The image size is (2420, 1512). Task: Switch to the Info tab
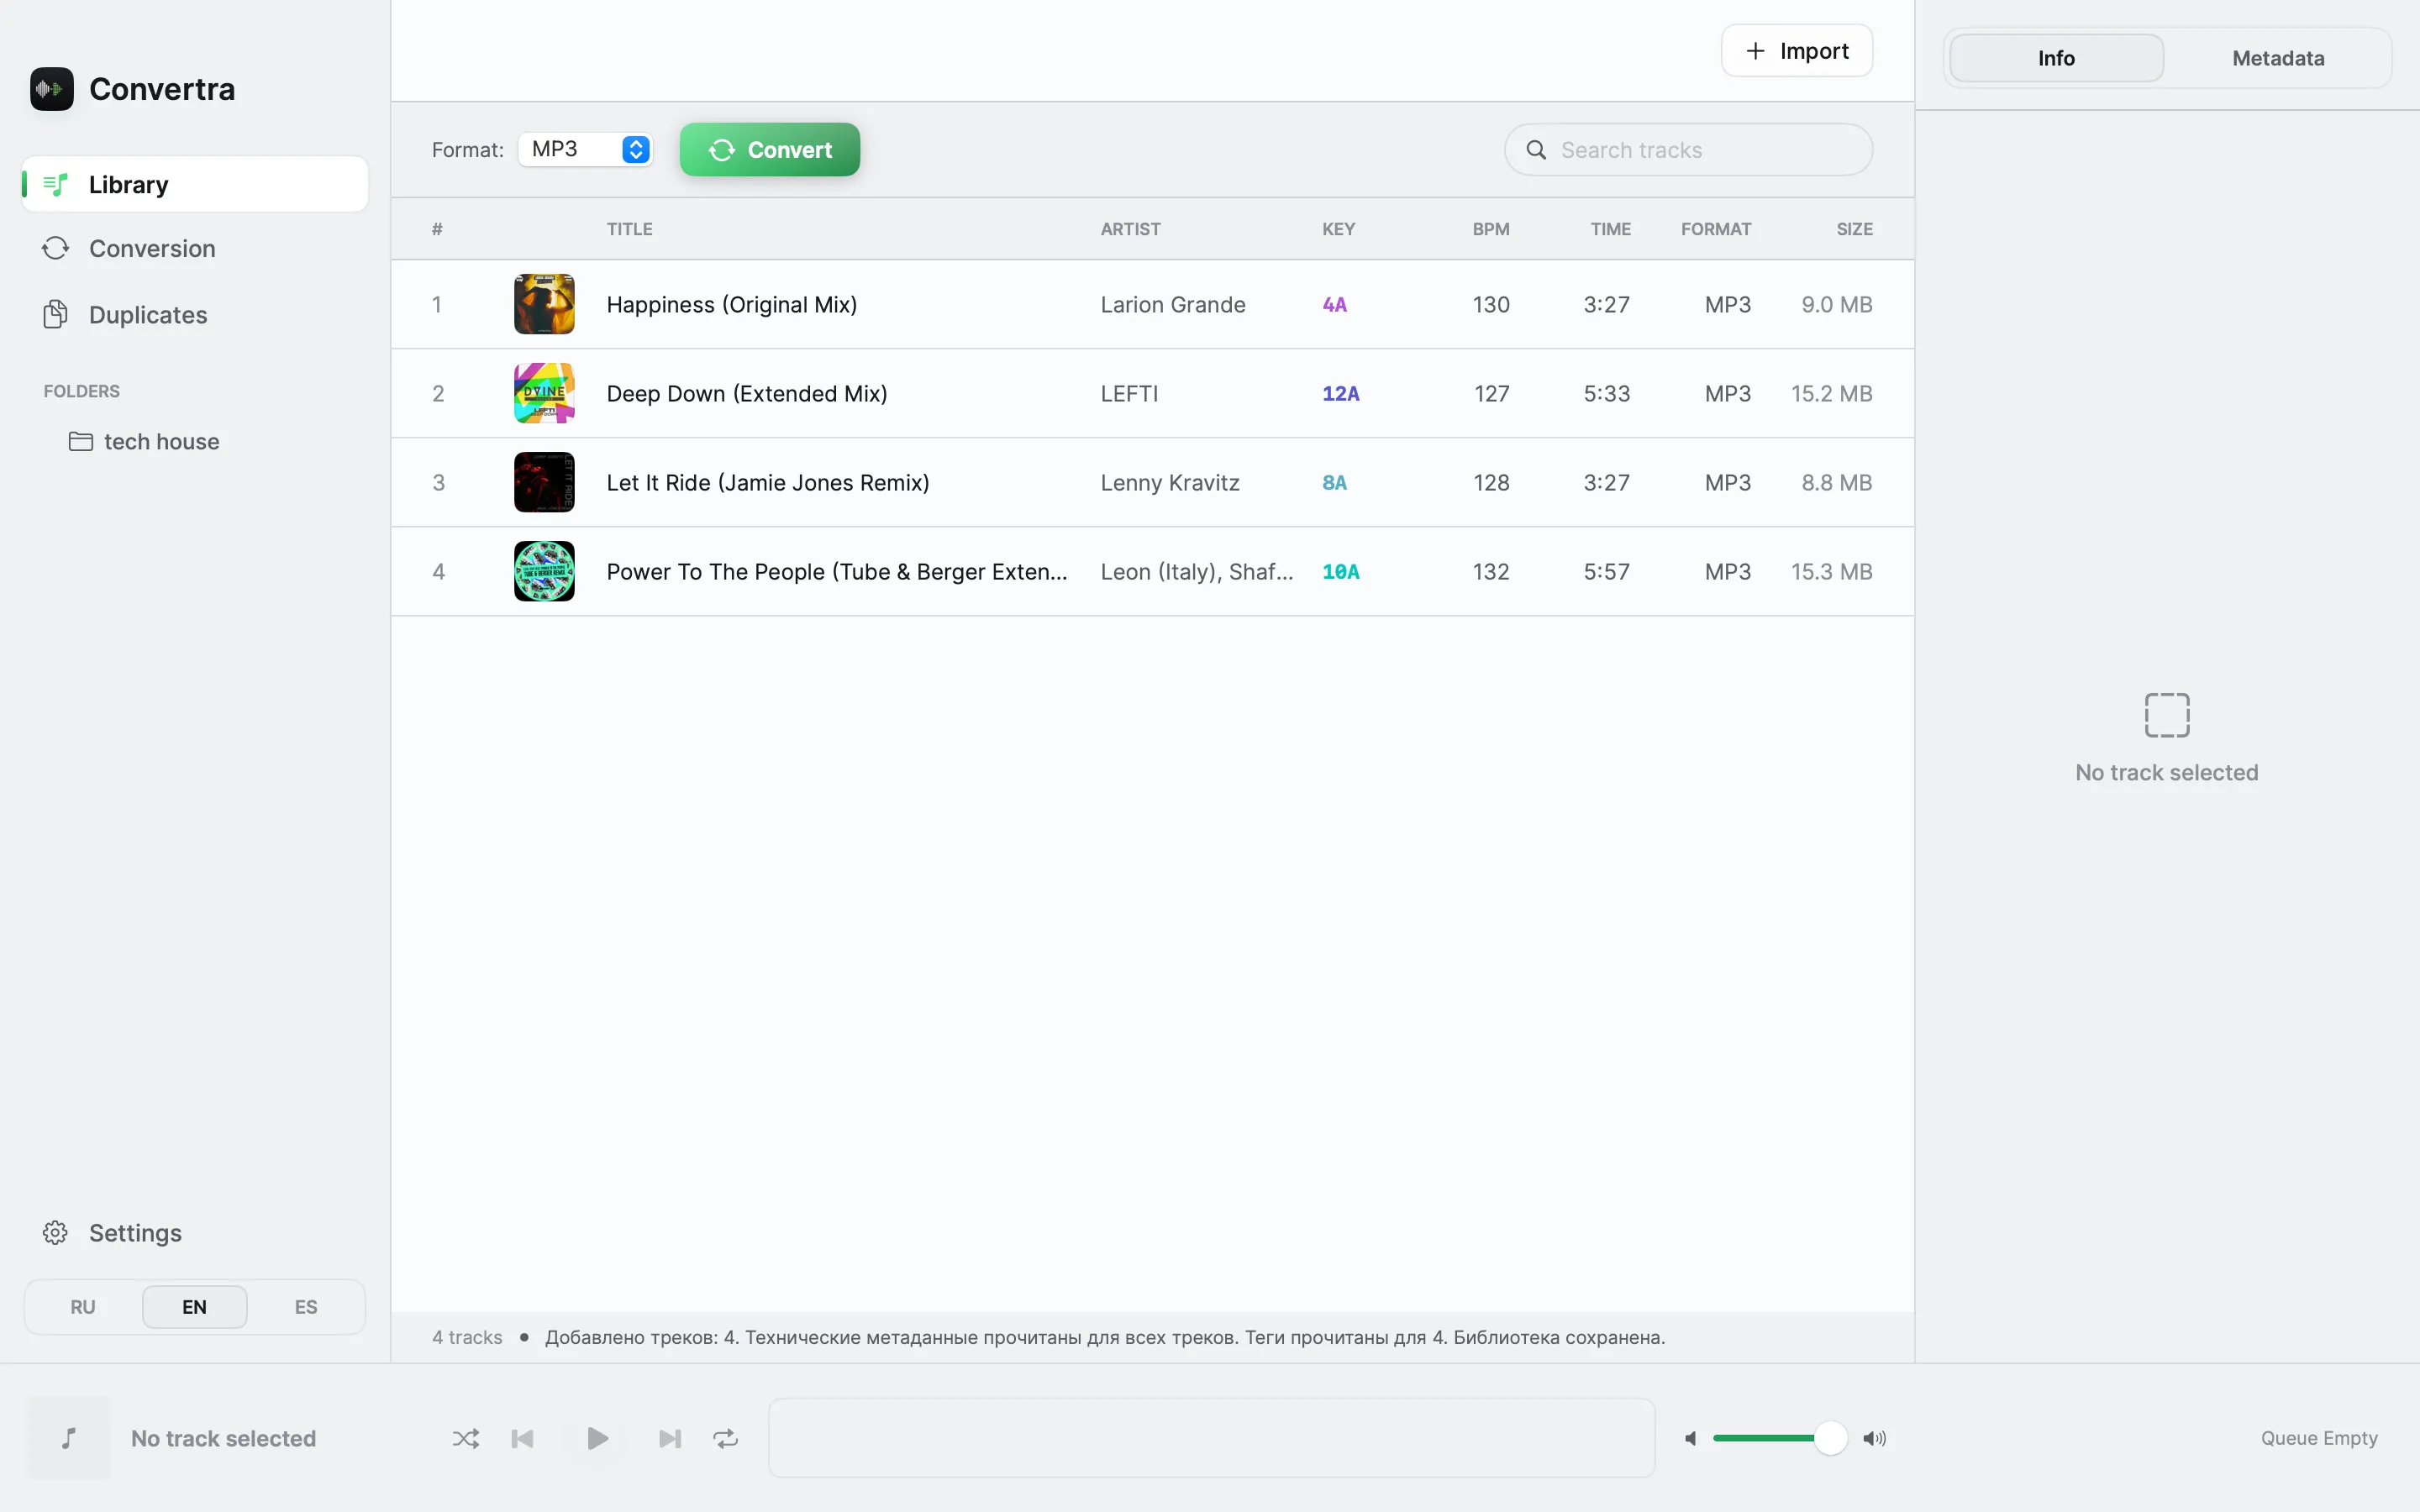[2057, 58]
